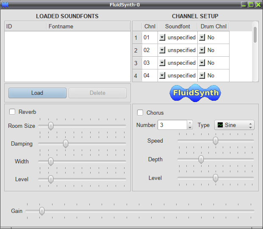Click the FluidSynth logo image

195,93
